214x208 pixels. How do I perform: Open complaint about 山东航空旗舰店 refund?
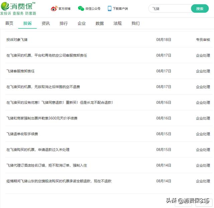click(x=59, y=181)
